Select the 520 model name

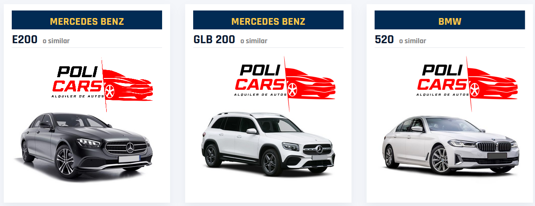pyautogui.click(x=384, y=40)
